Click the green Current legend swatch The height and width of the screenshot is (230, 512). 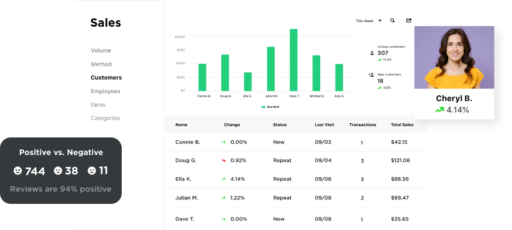pos(263,107)
